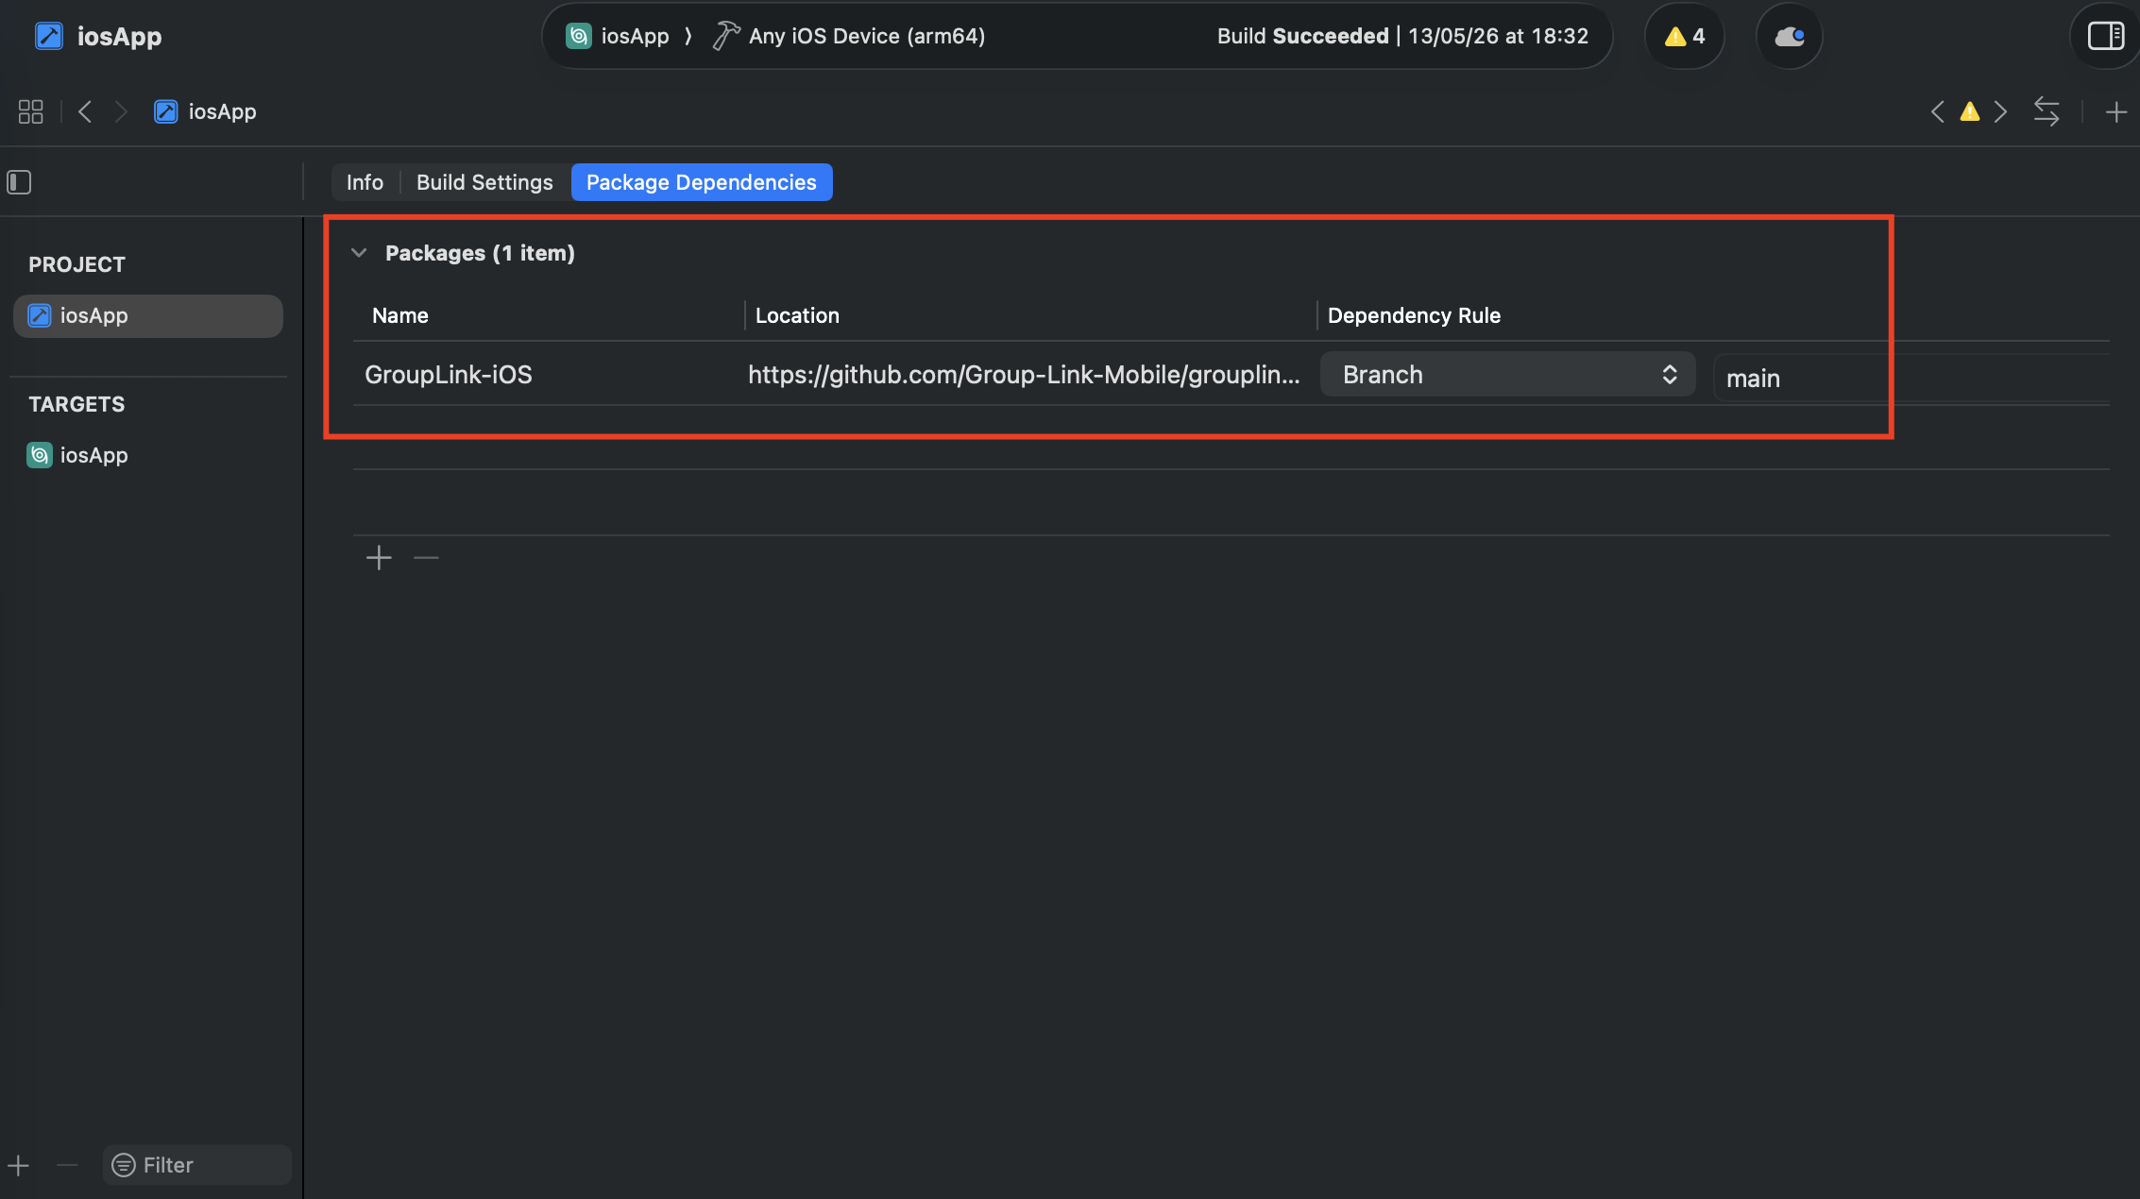Click warning icon in jump bar

(x=1969, y=111)
